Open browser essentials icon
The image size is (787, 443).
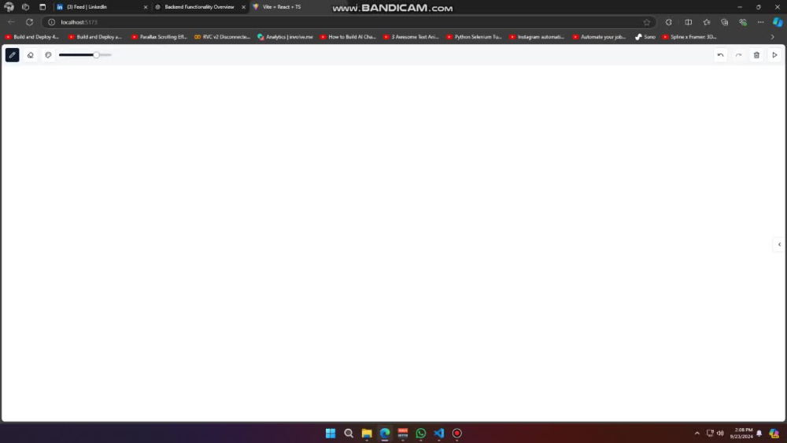tap(743, 22)
